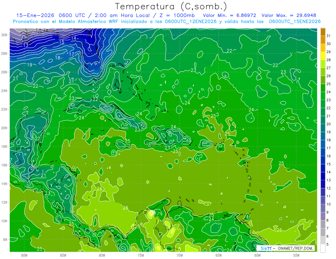This screenshot has width=336, height=259.
Task: Click the '16' label on the color scale
Action: point(329,156)
